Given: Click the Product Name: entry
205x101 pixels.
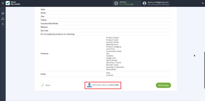Looking at the screenshot, I should coord(112,38).
